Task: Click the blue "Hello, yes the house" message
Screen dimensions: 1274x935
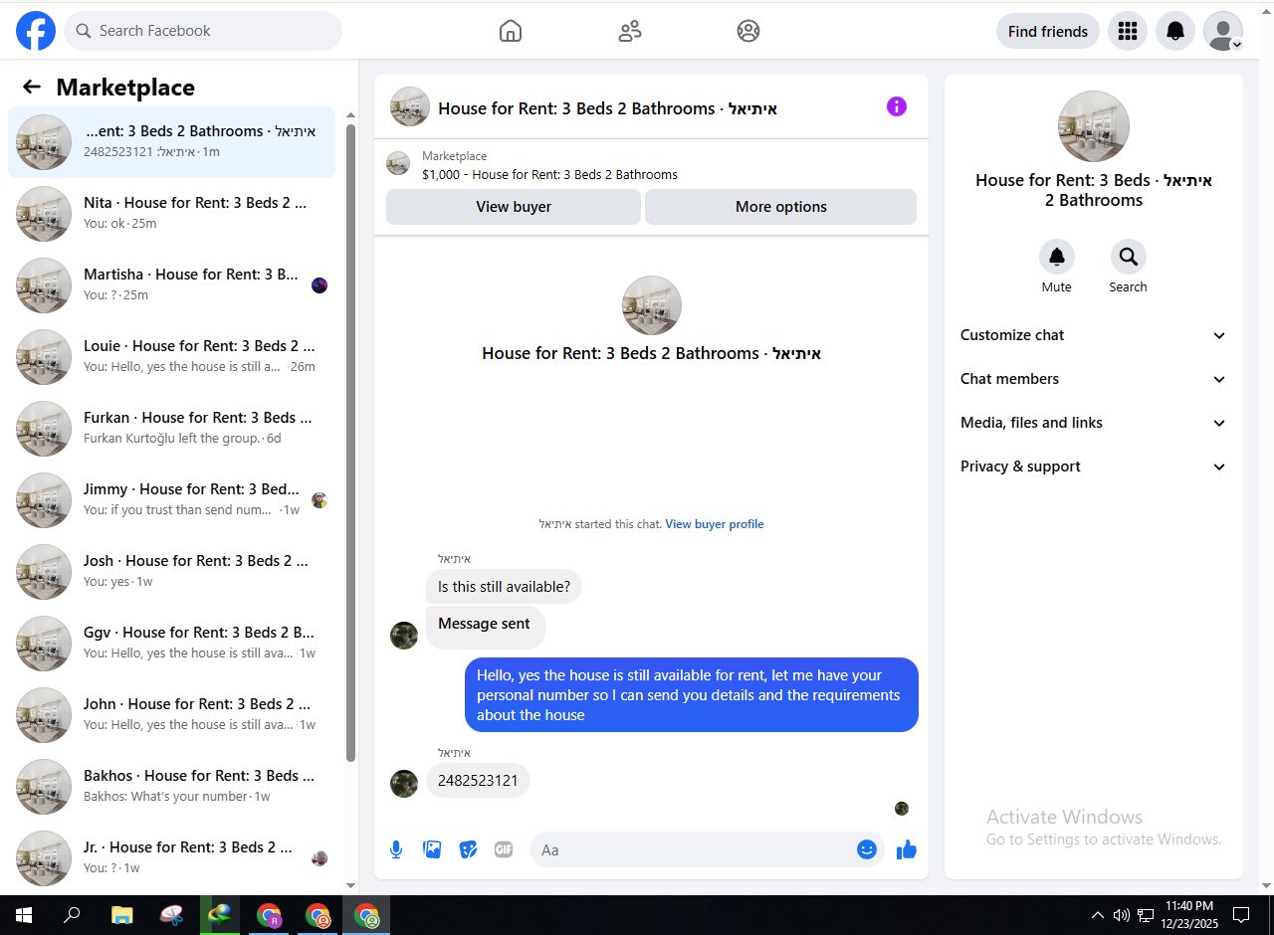Action: 692,695
